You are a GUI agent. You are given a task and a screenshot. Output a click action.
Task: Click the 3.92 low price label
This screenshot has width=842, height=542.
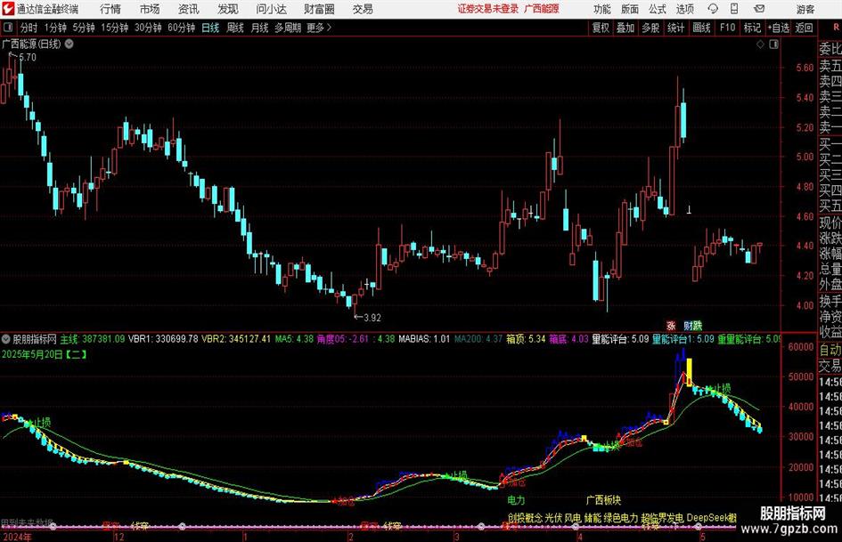(x=372, y=318)
